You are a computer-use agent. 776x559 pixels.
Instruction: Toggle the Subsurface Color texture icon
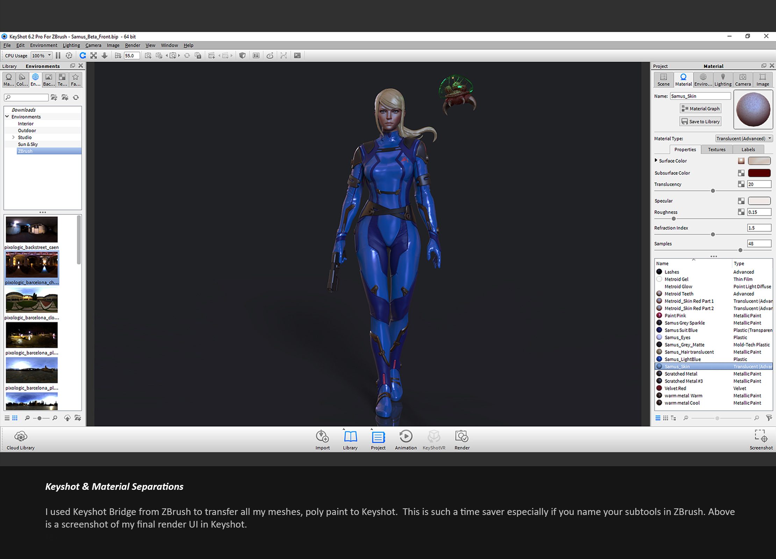click(x=741, y=173)
